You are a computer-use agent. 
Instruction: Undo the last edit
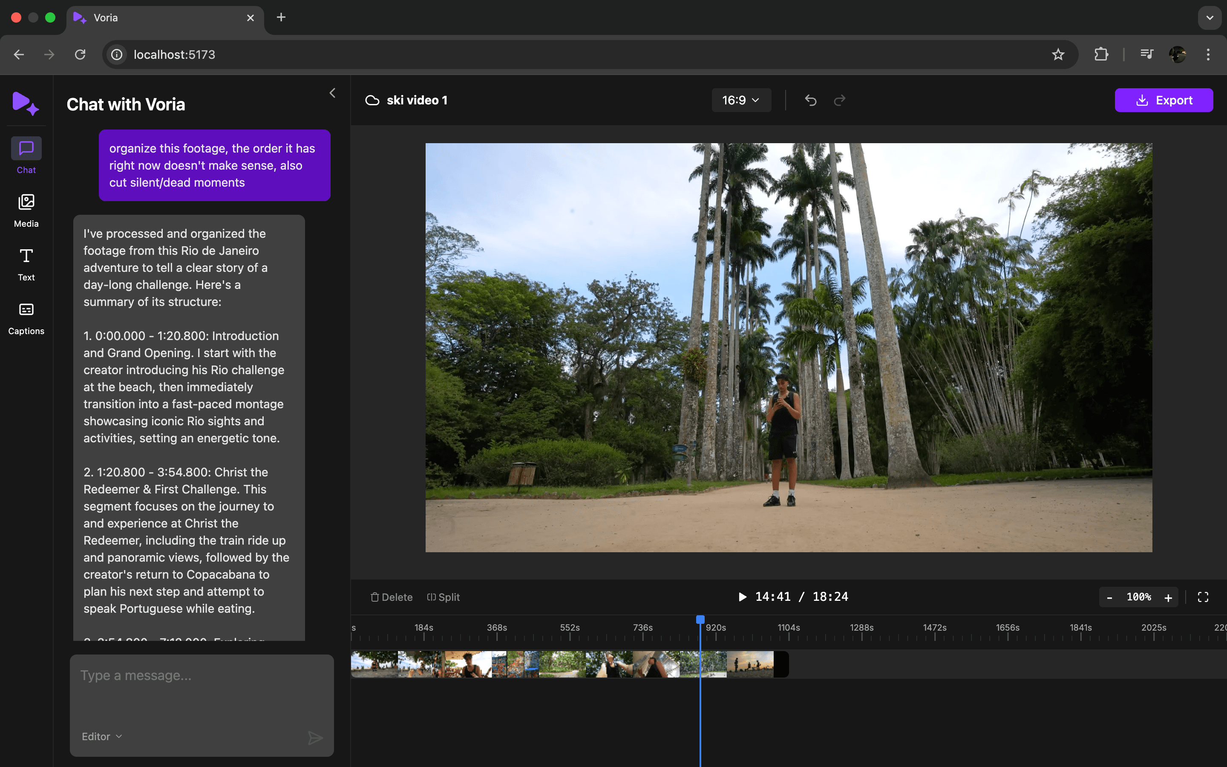coord(810,100)
